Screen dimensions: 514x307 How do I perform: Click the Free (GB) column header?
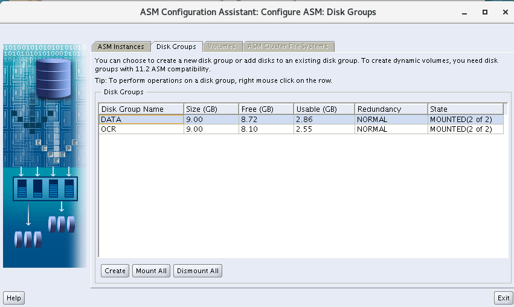pyautogui.click(x=266, y=109)
